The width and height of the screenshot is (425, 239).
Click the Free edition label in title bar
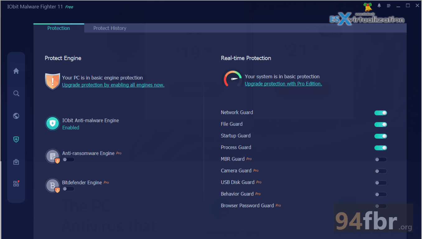click(69, 7)
